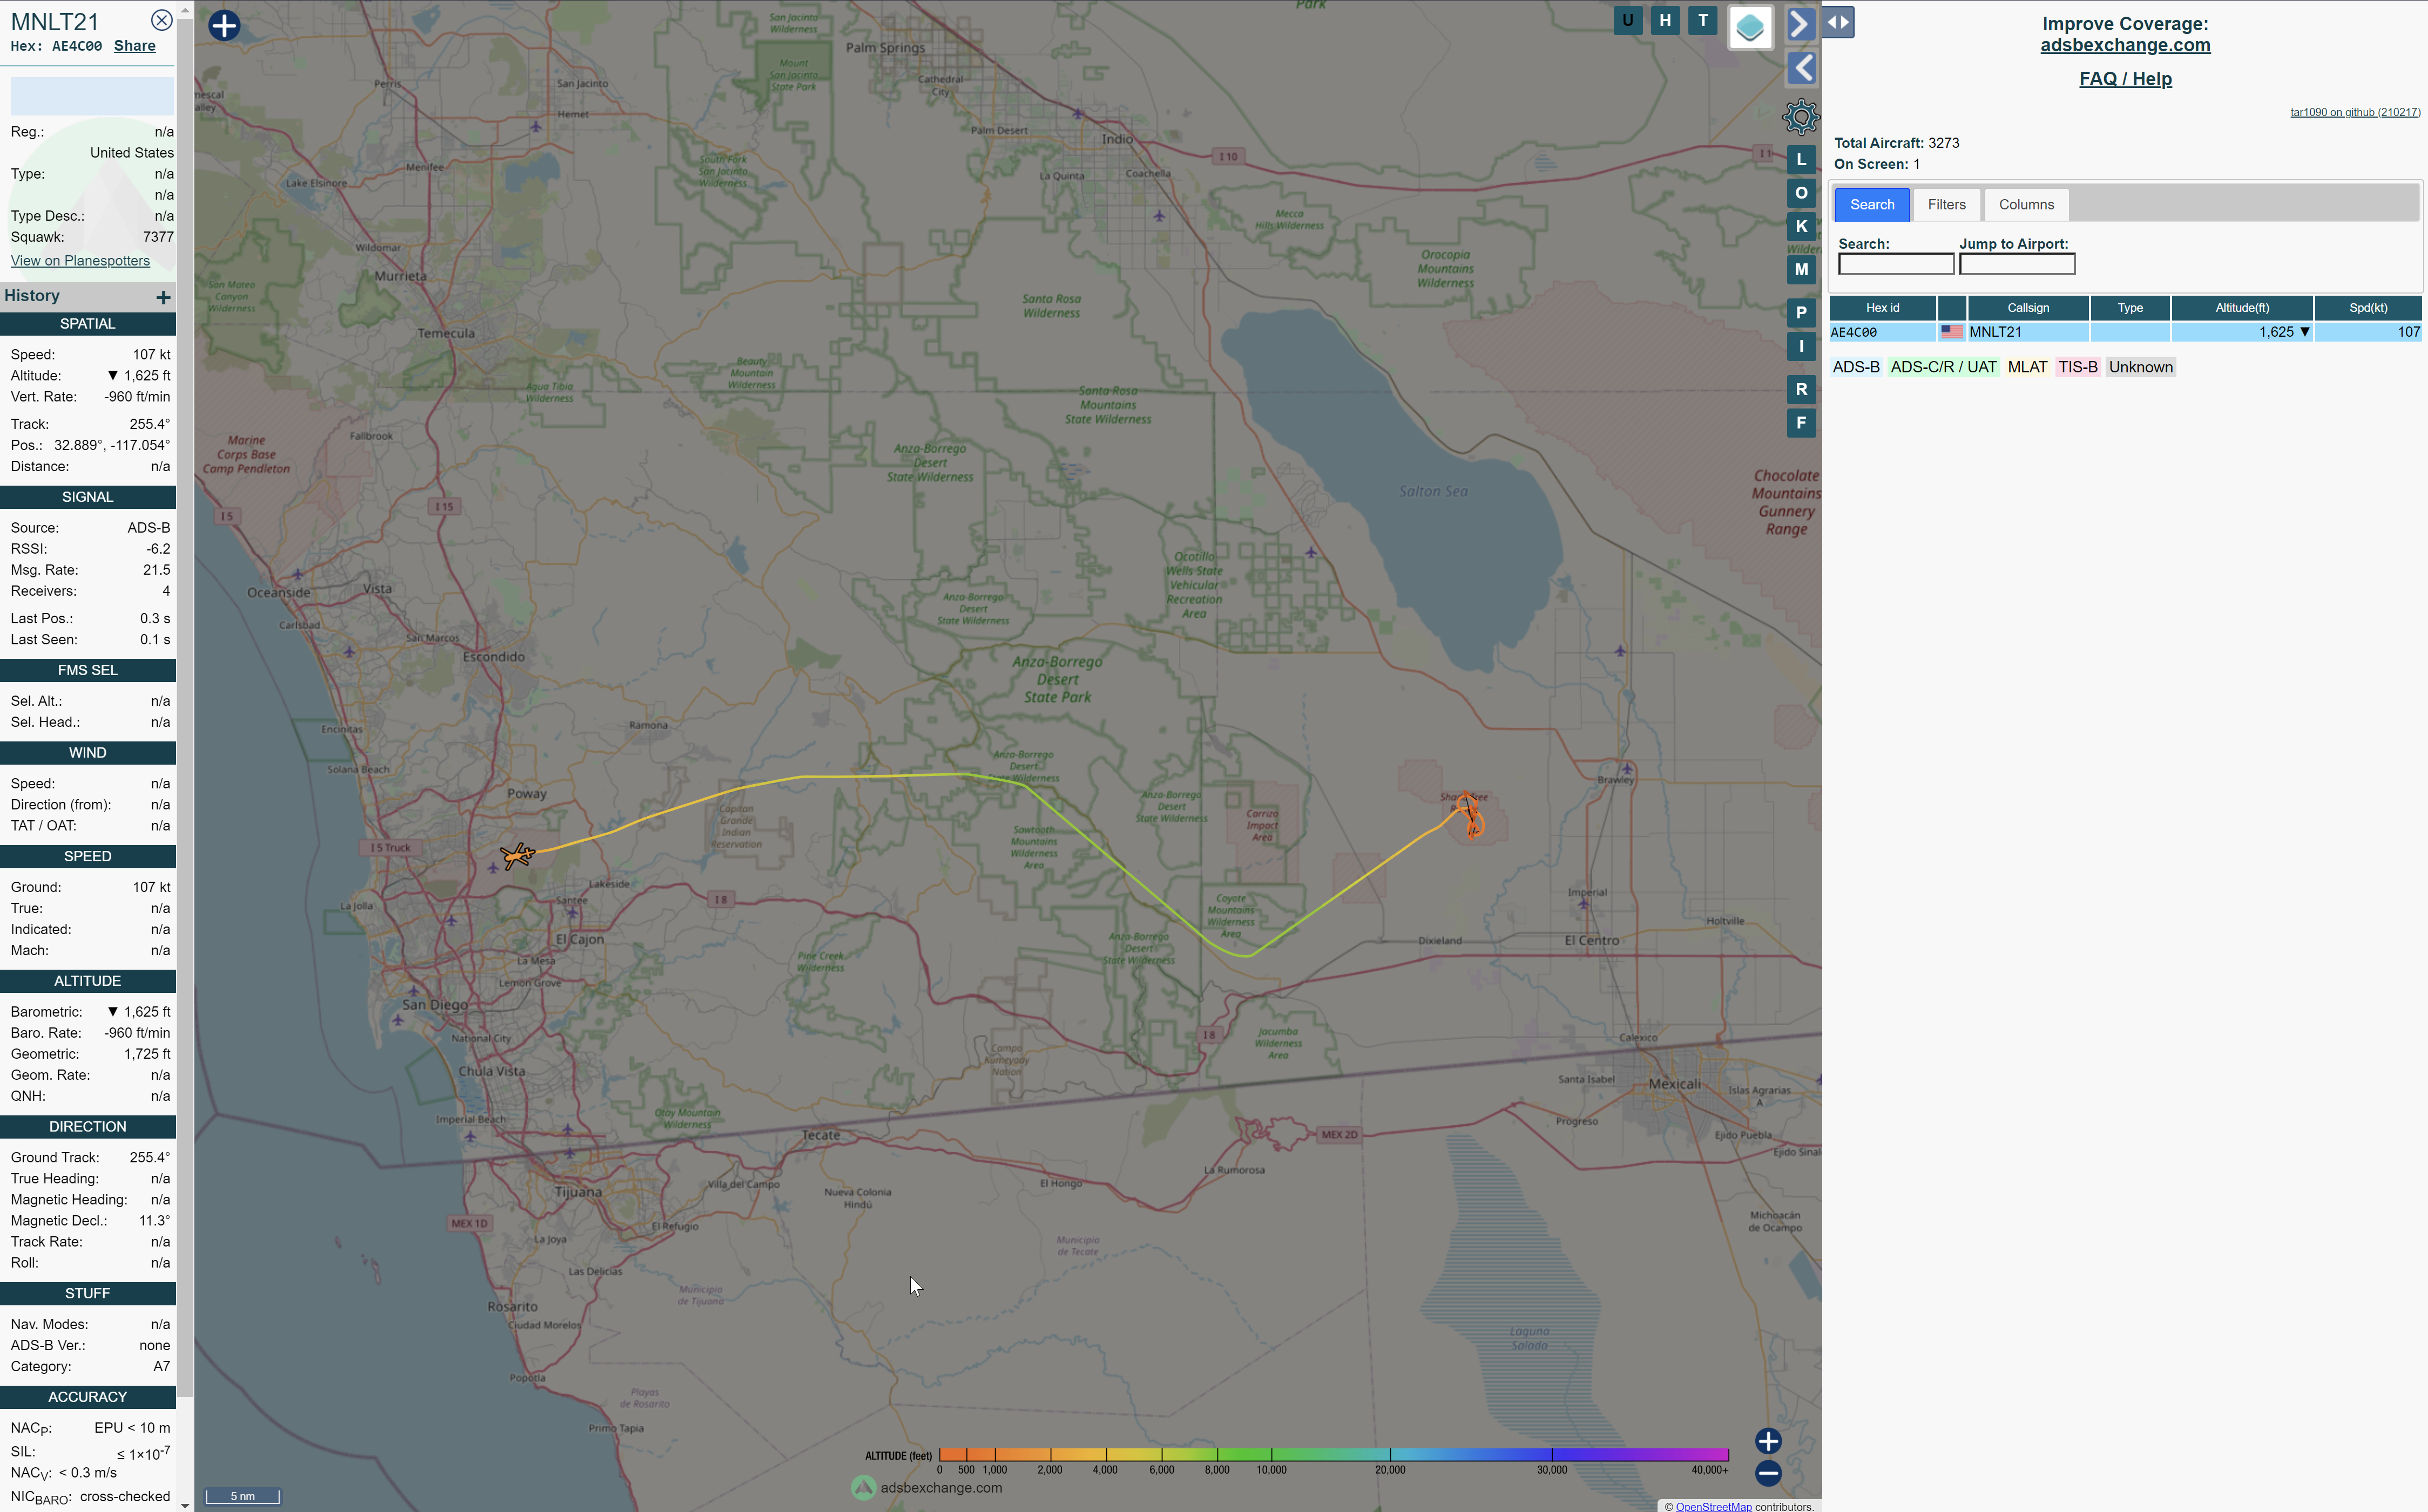
Task: Click the ACCURACY section header
Action: pos(88,1397)
